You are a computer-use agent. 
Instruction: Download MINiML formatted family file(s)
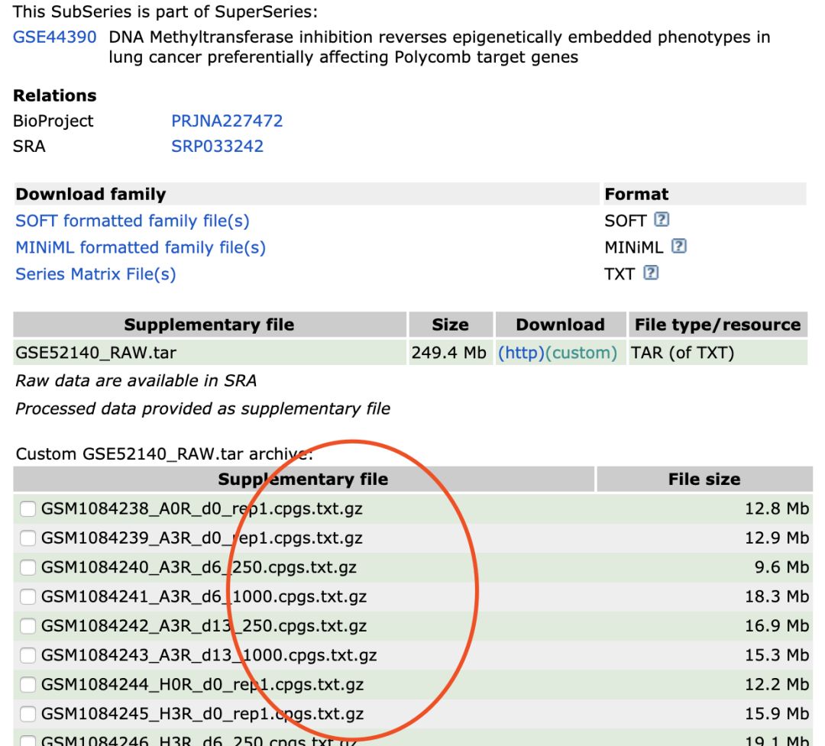(141, 247)
